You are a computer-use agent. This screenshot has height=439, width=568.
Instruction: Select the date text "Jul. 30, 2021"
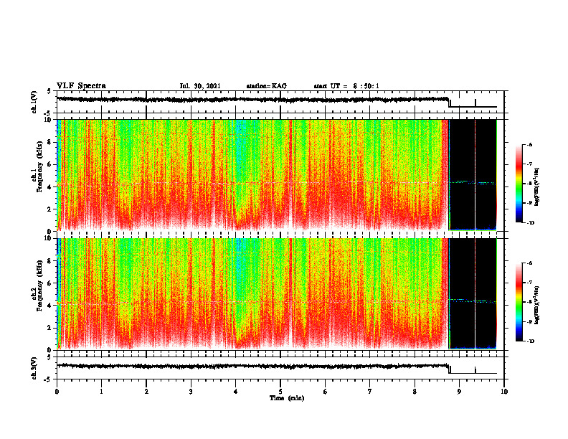(x=200, y=86)
